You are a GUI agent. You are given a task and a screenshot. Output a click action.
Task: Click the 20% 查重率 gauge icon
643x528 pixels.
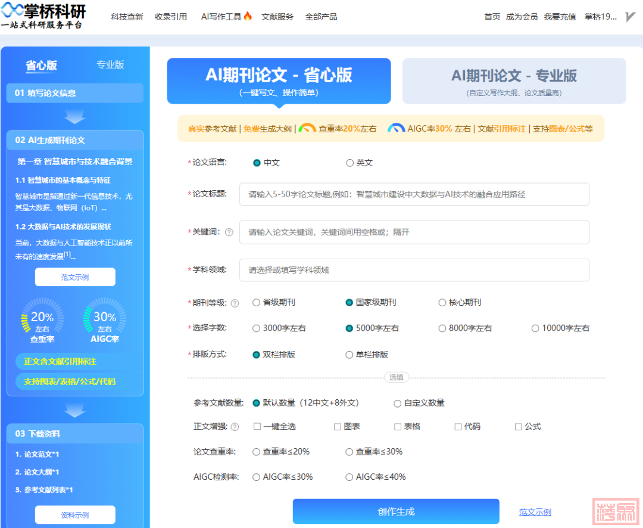click(42, 319)
